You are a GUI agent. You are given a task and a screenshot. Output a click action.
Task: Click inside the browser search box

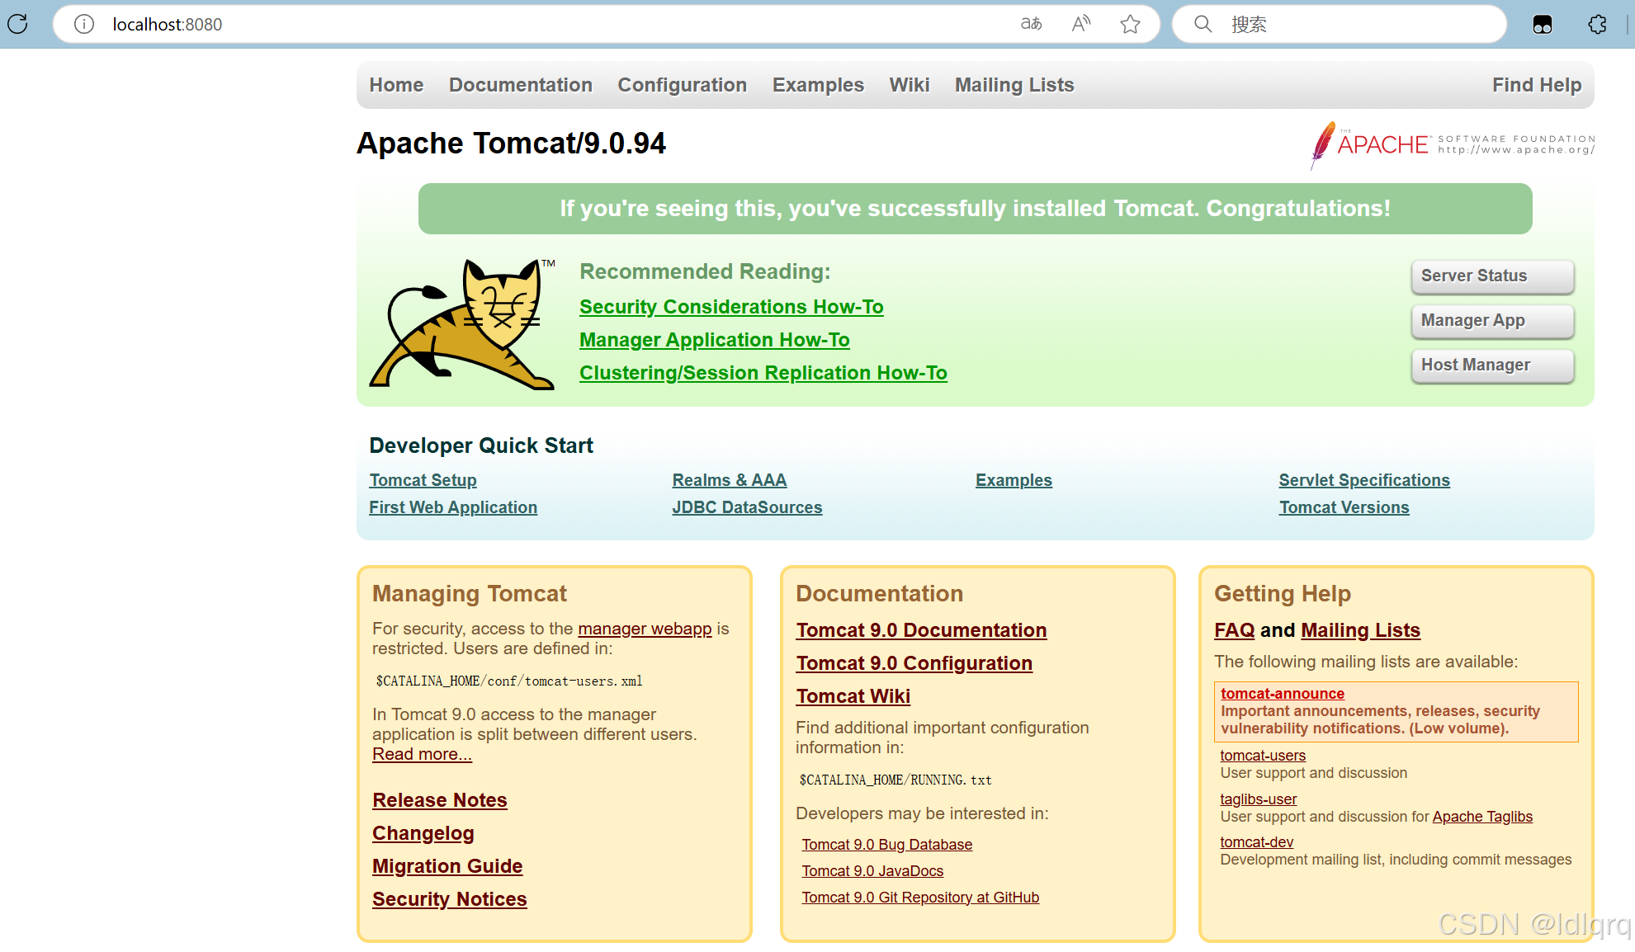point(1354,24)
